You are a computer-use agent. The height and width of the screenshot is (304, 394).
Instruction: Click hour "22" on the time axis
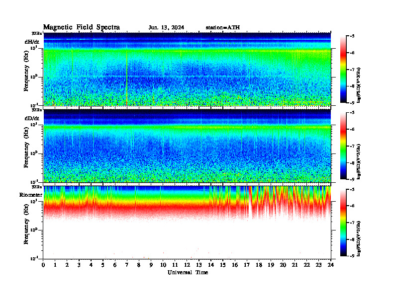tap(307, 265)
